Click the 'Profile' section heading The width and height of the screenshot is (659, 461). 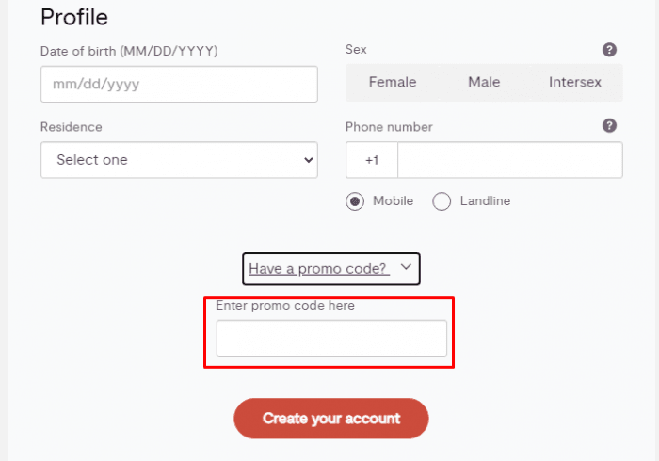(x=74, y=17)
